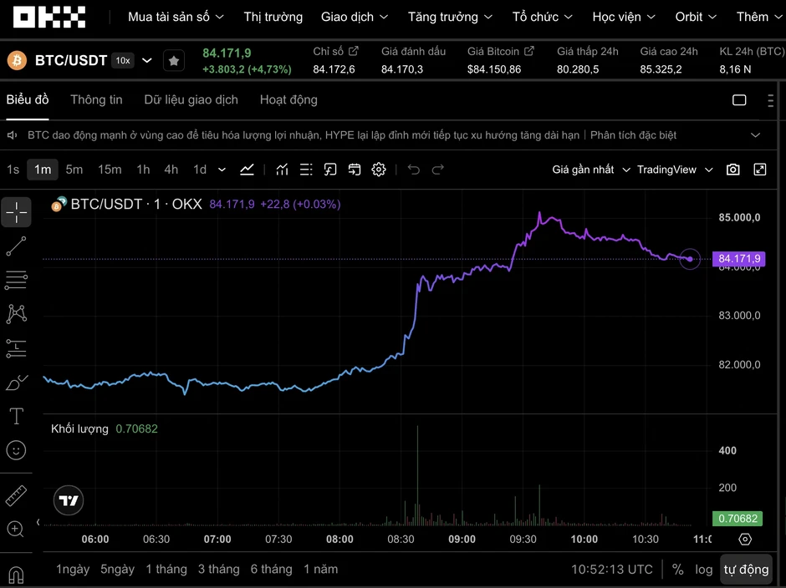This screenshot has height=588, width=786.
Task: Open the line chart type selector
Action: pos(247,170)
